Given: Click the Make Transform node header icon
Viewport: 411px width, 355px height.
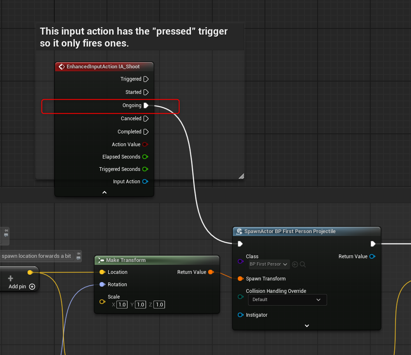Looking at the screenshot, I should point(101,260).
